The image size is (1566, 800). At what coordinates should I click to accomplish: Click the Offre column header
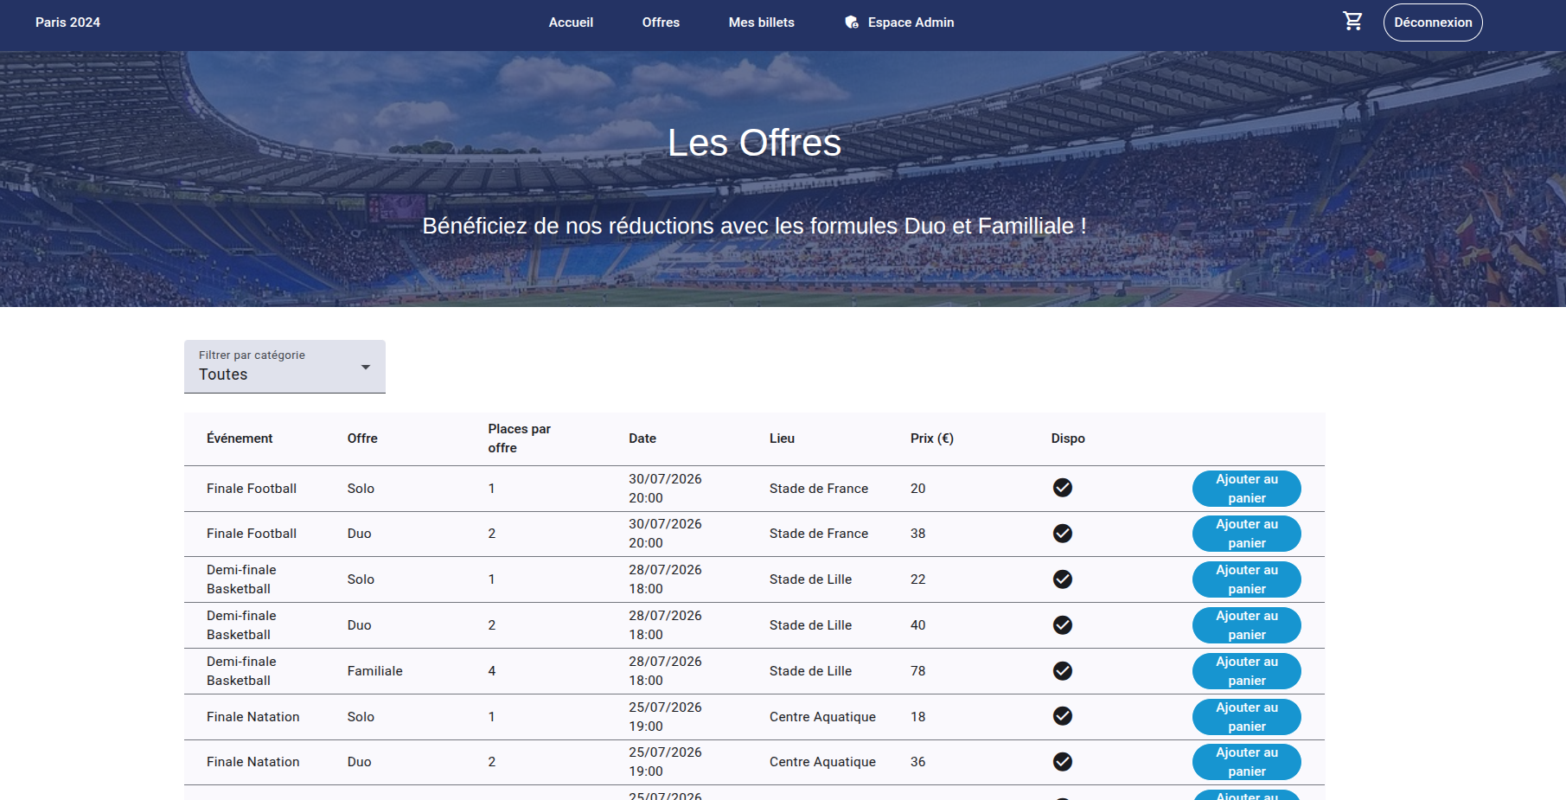point(362,438)
